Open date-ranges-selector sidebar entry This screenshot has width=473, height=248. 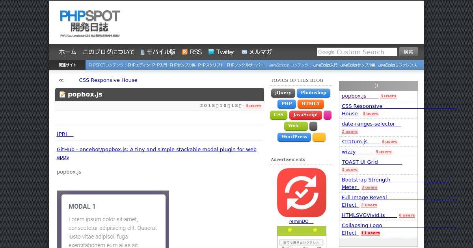pos(371,124)
